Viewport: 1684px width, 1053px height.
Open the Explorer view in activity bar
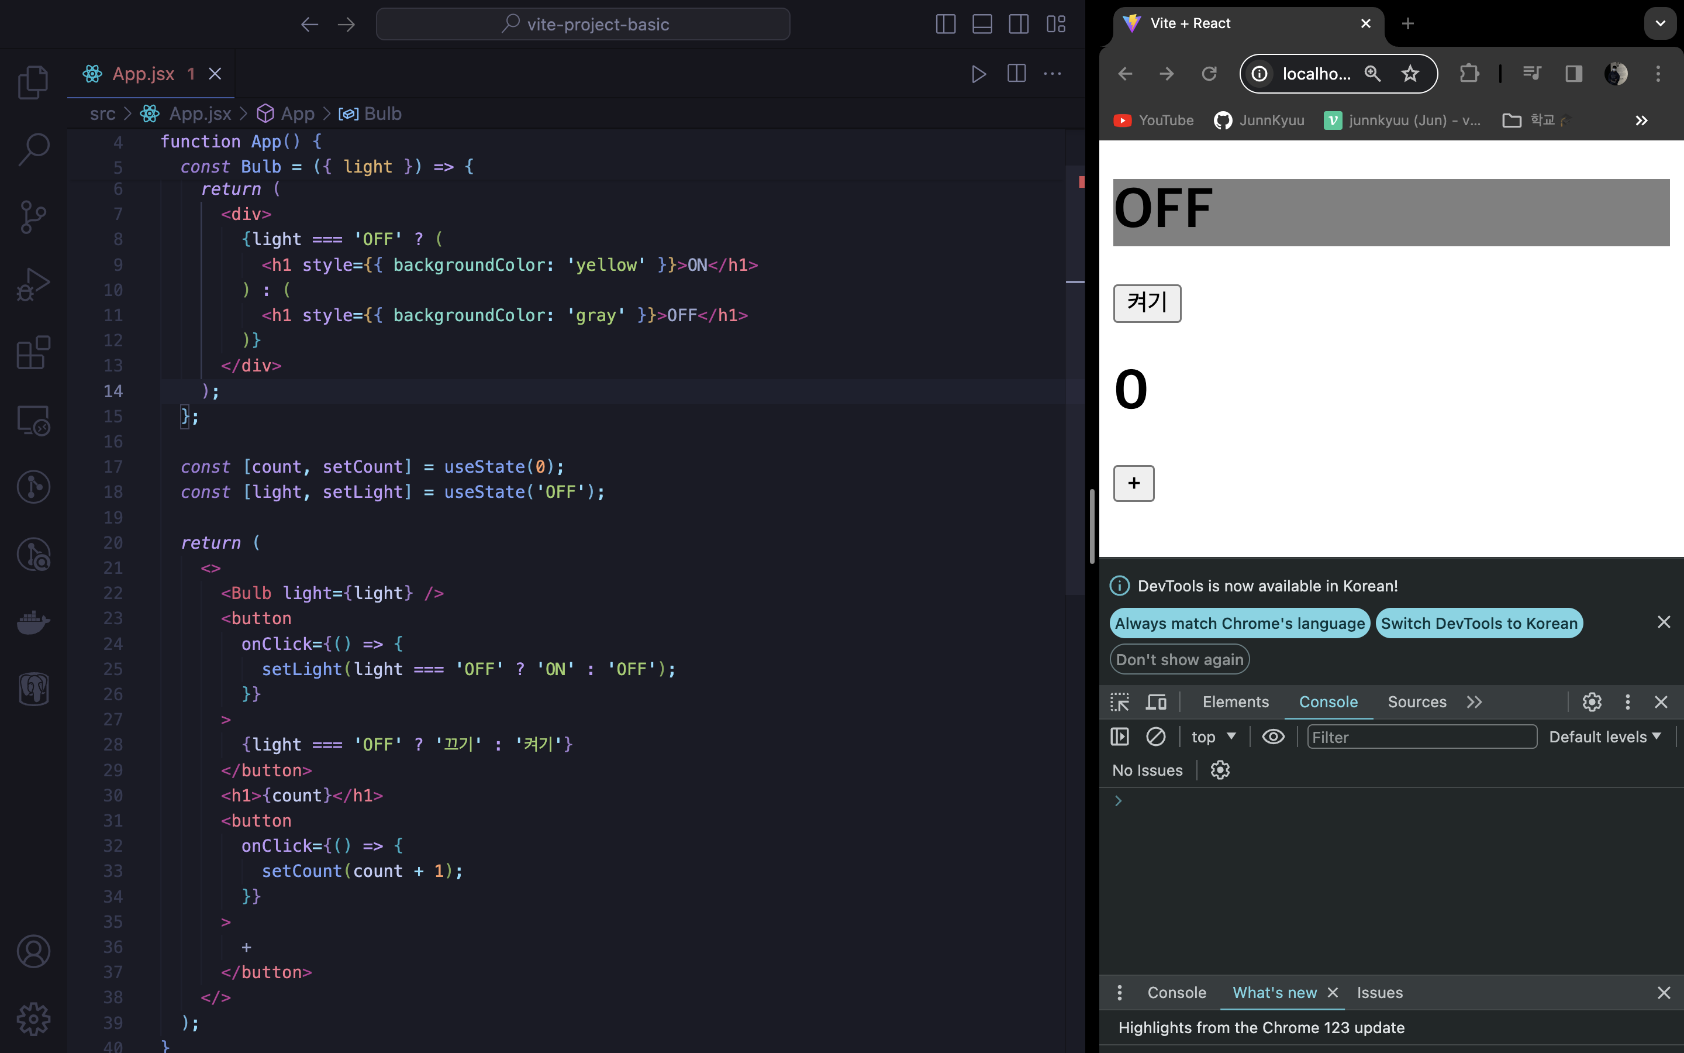pos(33,82)
